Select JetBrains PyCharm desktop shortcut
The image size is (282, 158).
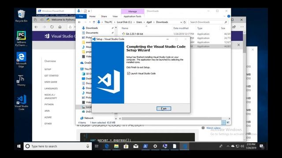tap(21, 39)
